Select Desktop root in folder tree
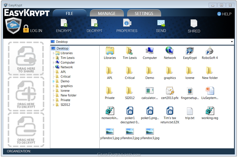238x157 pixels. pos(60,48)
